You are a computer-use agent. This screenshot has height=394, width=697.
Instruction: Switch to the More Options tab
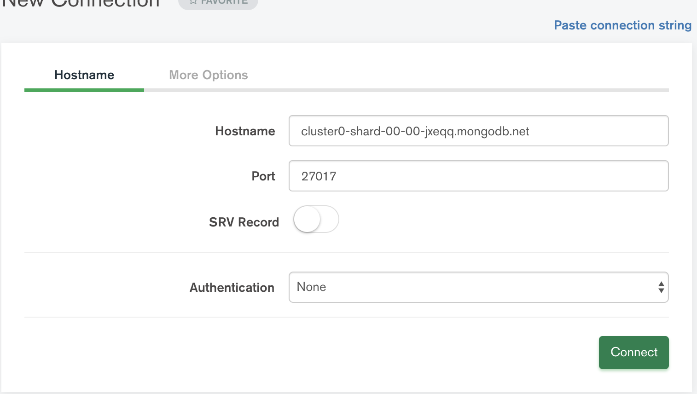tap(209, 75)
